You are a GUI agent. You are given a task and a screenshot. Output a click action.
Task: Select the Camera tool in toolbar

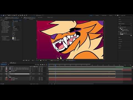click(9, 15)
